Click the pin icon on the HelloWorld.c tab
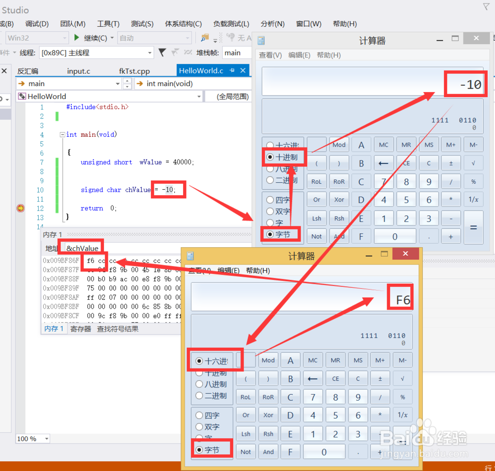 pyautogui.click(x=233, y=70)
